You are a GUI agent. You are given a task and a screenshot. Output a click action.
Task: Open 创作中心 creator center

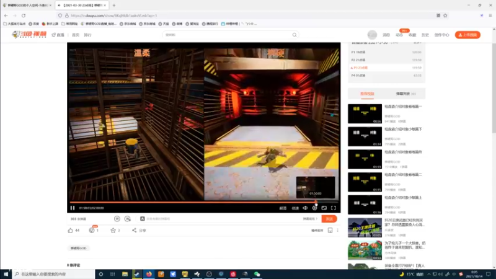pyautogui.click(x=441, y=35)
